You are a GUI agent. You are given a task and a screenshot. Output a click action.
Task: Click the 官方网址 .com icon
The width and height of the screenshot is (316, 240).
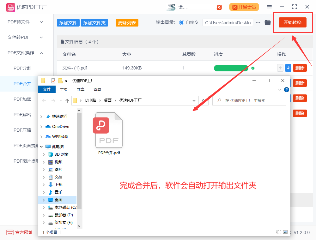click(10, 232)
